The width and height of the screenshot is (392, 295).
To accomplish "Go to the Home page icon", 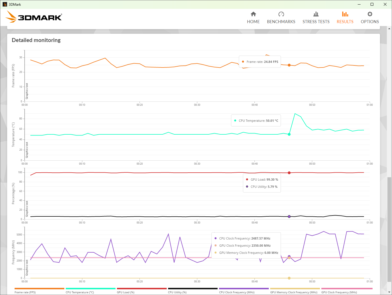I will tap(253, 14).
